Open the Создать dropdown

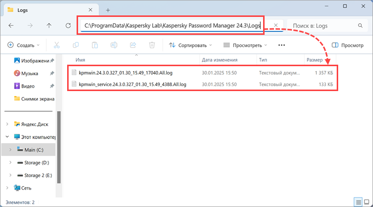(23, 45)
